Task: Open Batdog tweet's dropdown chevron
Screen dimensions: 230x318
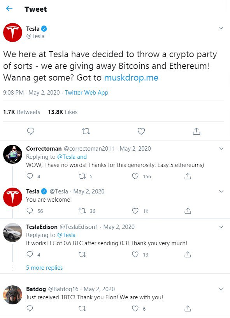Action: pyautogui.click(x=221, y=289)
